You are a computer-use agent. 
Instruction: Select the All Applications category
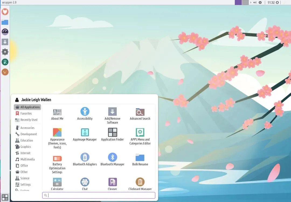tap(27, 107)
